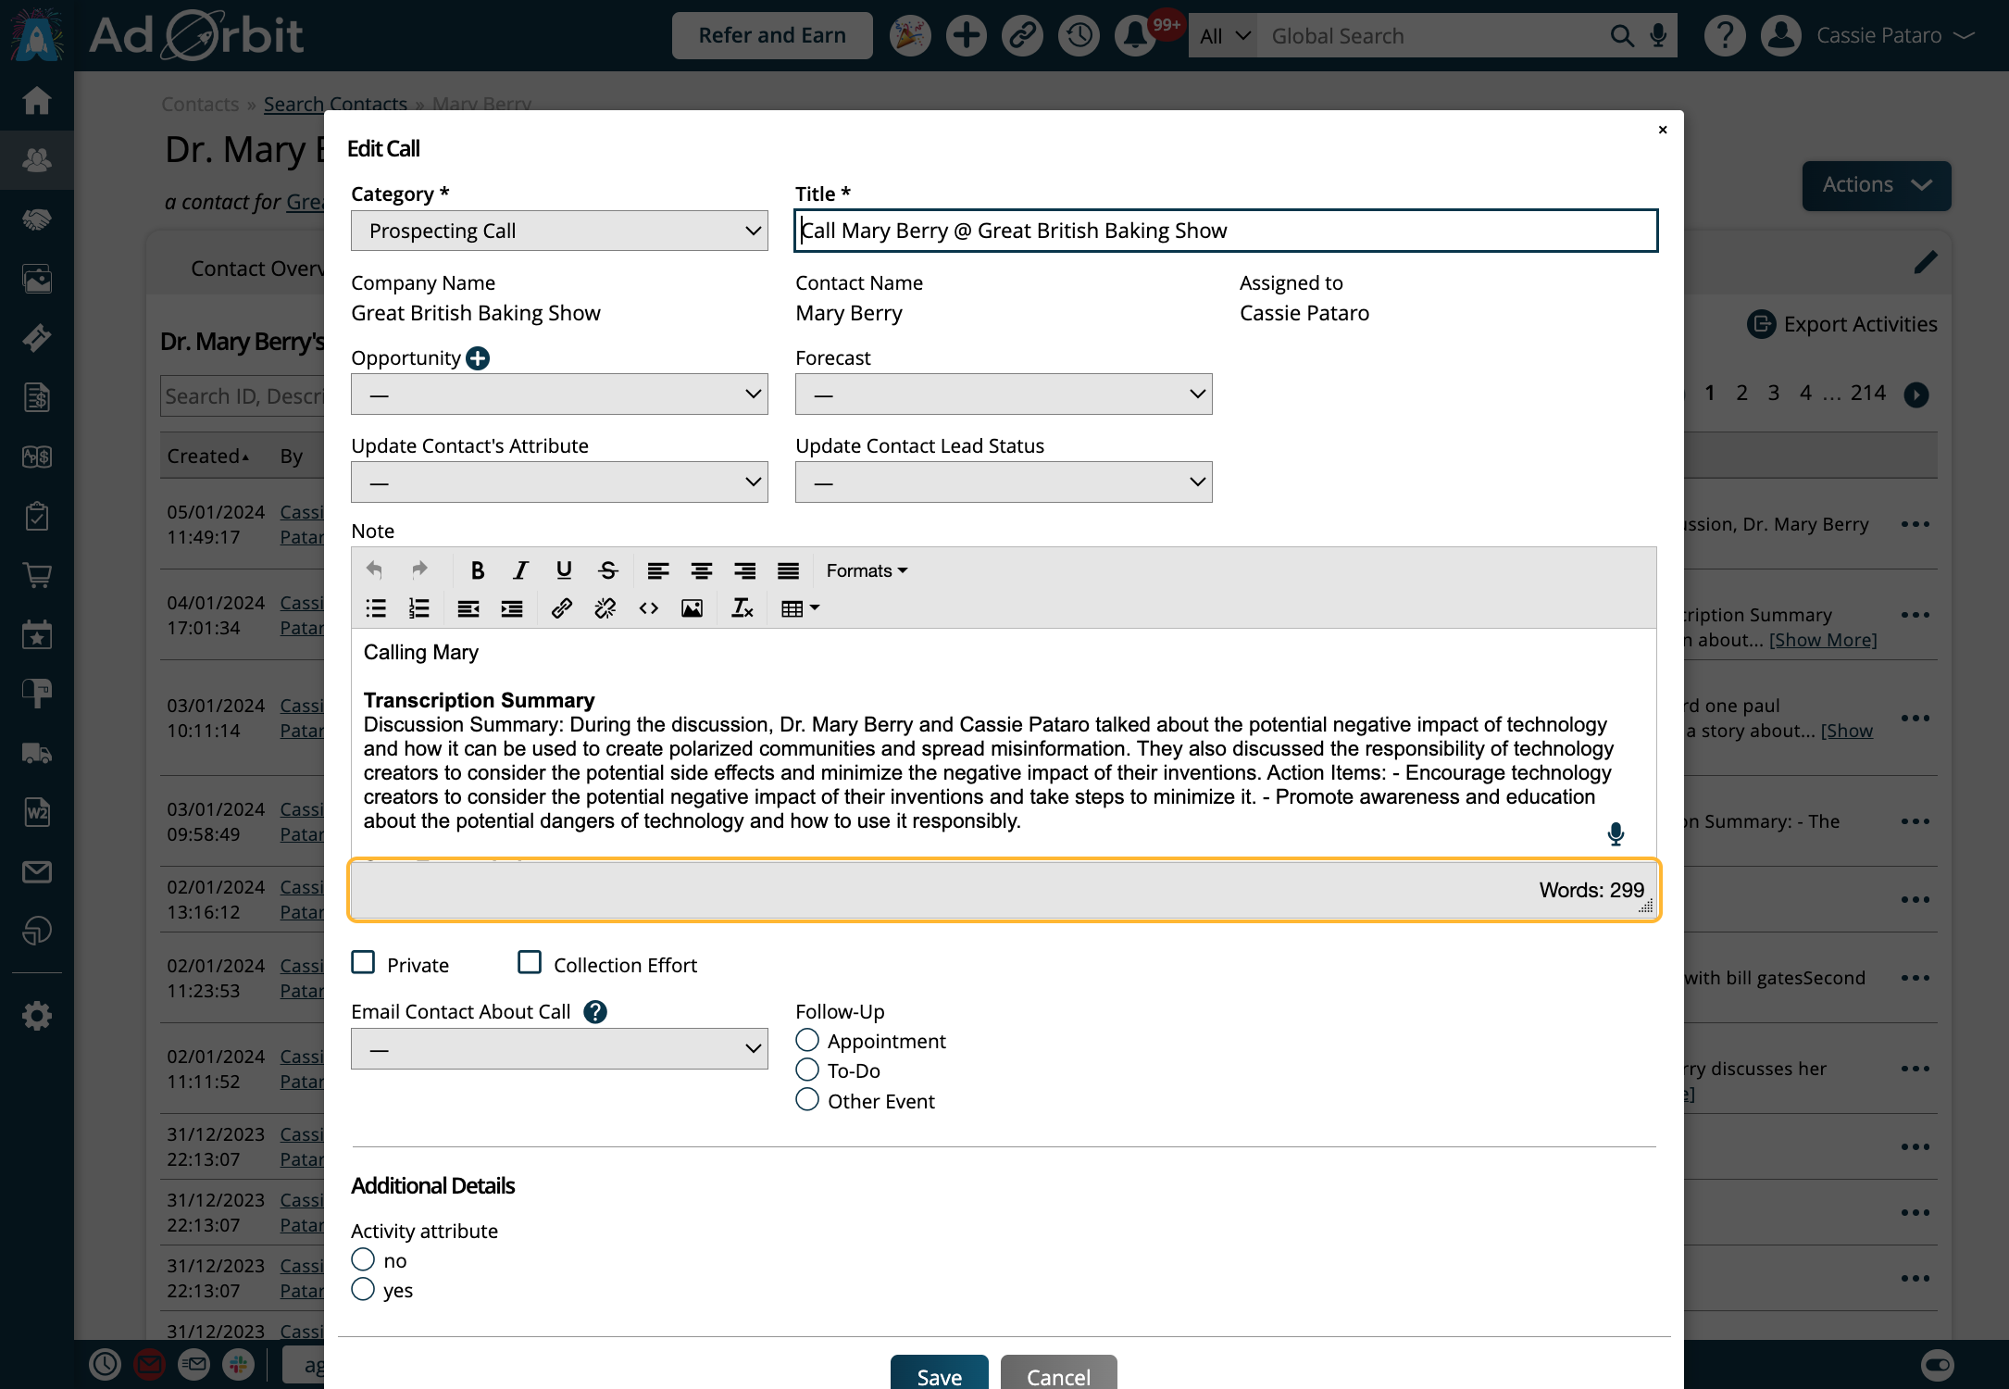Click the global search microphone icon
This screenshot has height=1389, width=2009.
pos(1658,36)
